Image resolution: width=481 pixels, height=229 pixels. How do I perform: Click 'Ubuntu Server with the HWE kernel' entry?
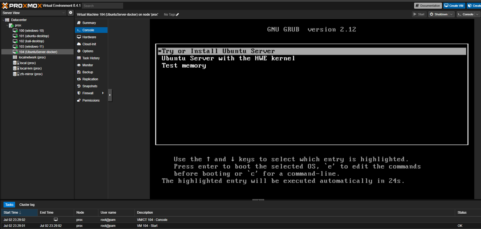point(228,58)
